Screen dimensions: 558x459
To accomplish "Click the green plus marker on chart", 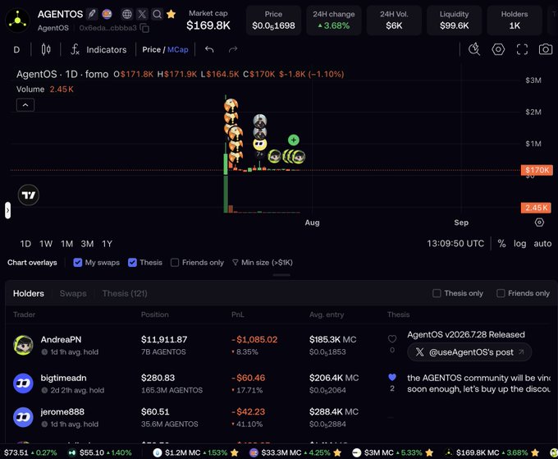I will coord(294,140).
